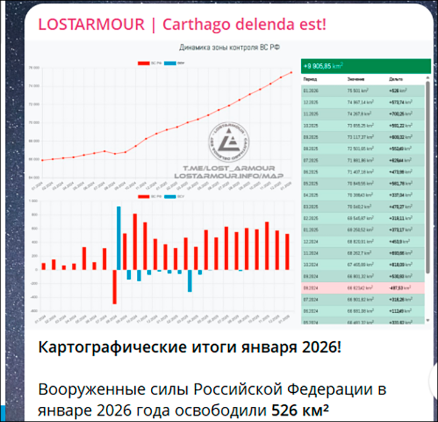Open the LOSTARMOUR channel name link
Viewport: 438px width, 422px height.
point(91,24)
